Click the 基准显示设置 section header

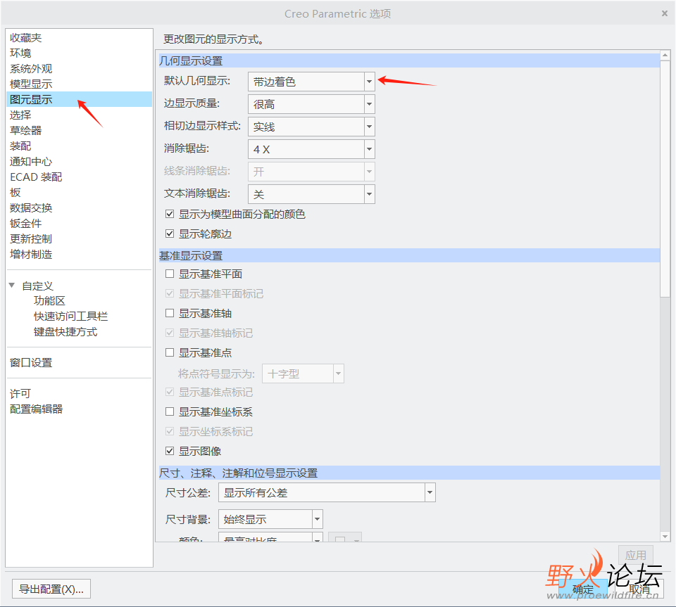[409, 256]
